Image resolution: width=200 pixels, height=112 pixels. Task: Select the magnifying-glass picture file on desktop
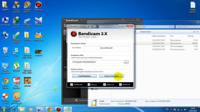pyautogui.click(x=27, y=82)
